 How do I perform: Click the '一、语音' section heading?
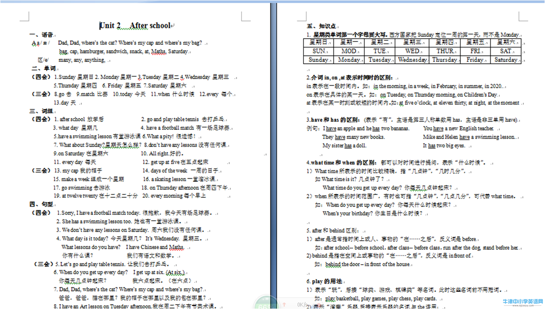(x=42, y=35)
